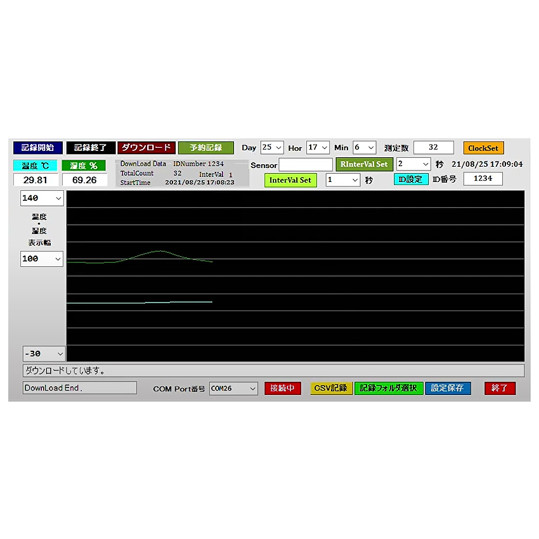Image resolution: width=539 pixels, height=539 pixels.
Task: Open the RInterVal seconds dropdown showing 2
Action: tap(413, 164)
